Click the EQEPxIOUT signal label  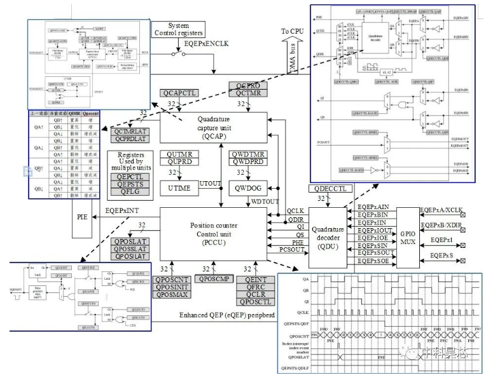(375, 230)
